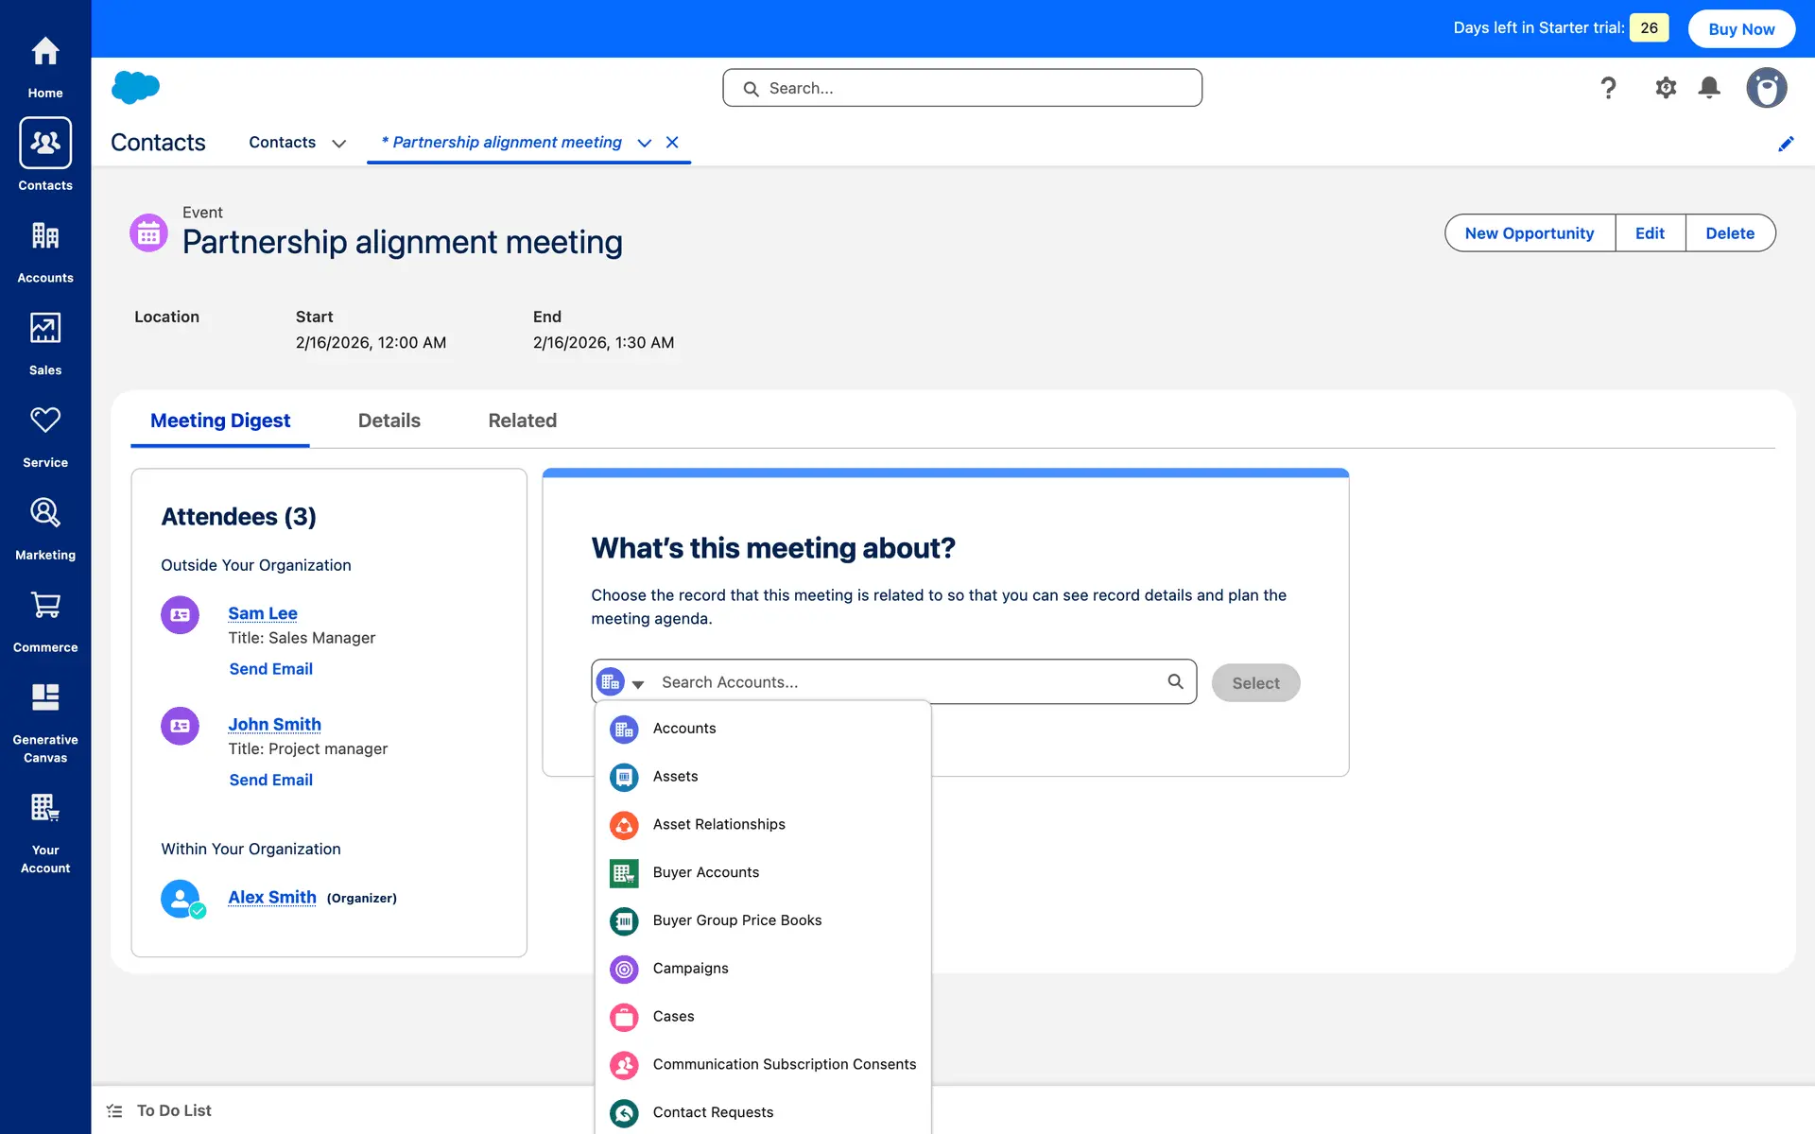Expand Partnership alignment meeting tab chevron

tap(644, 143)
